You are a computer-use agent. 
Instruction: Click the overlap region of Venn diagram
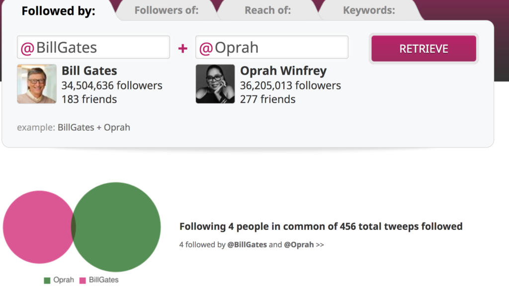(x=74, y=227)
